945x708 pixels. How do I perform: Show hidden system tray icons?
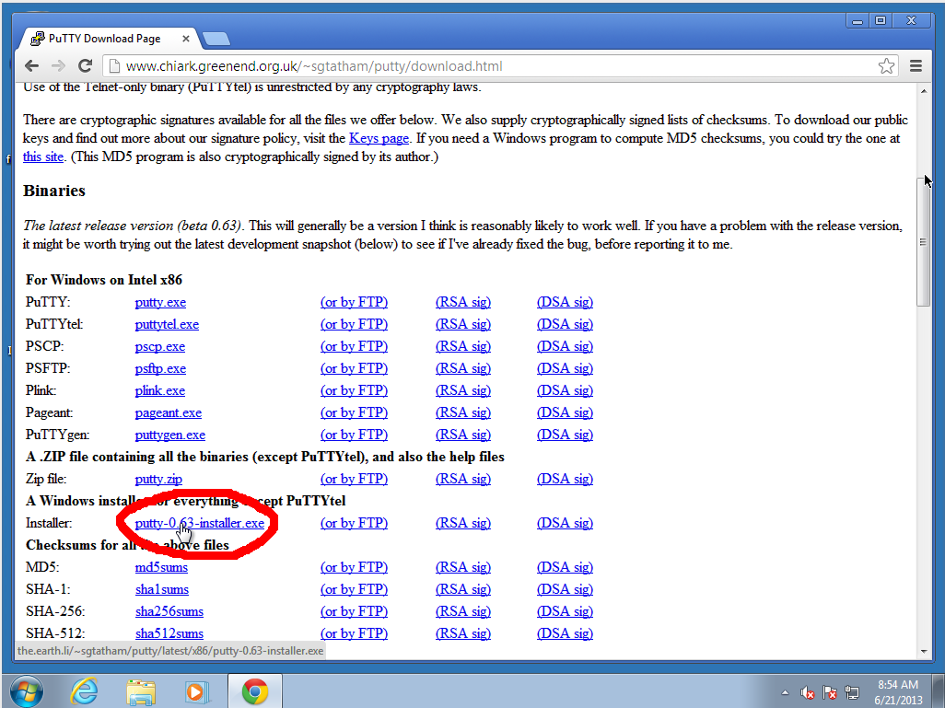785,692
